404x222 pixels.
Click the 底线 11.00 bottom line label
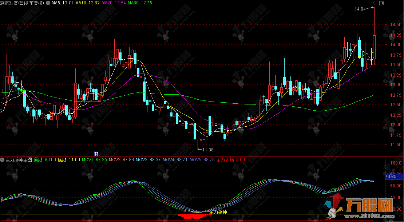point(69,160)
